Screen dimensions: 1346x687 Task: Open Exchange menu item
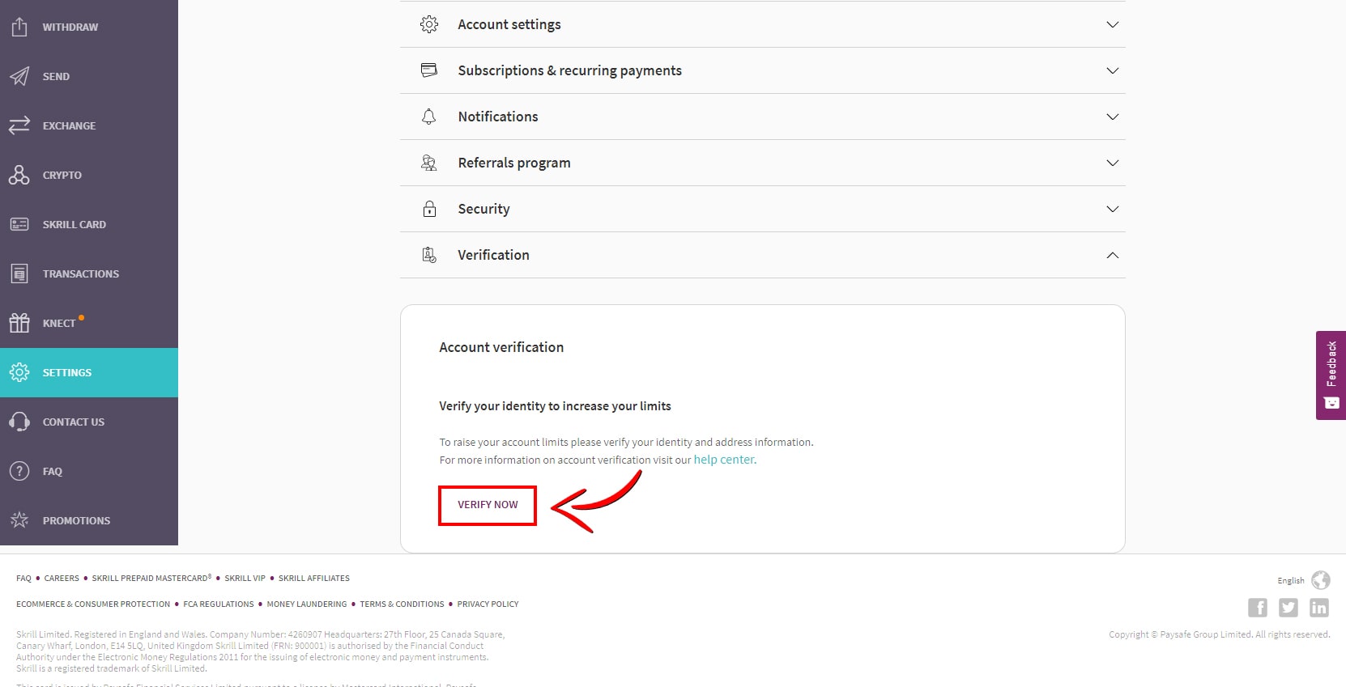(89, 125)
